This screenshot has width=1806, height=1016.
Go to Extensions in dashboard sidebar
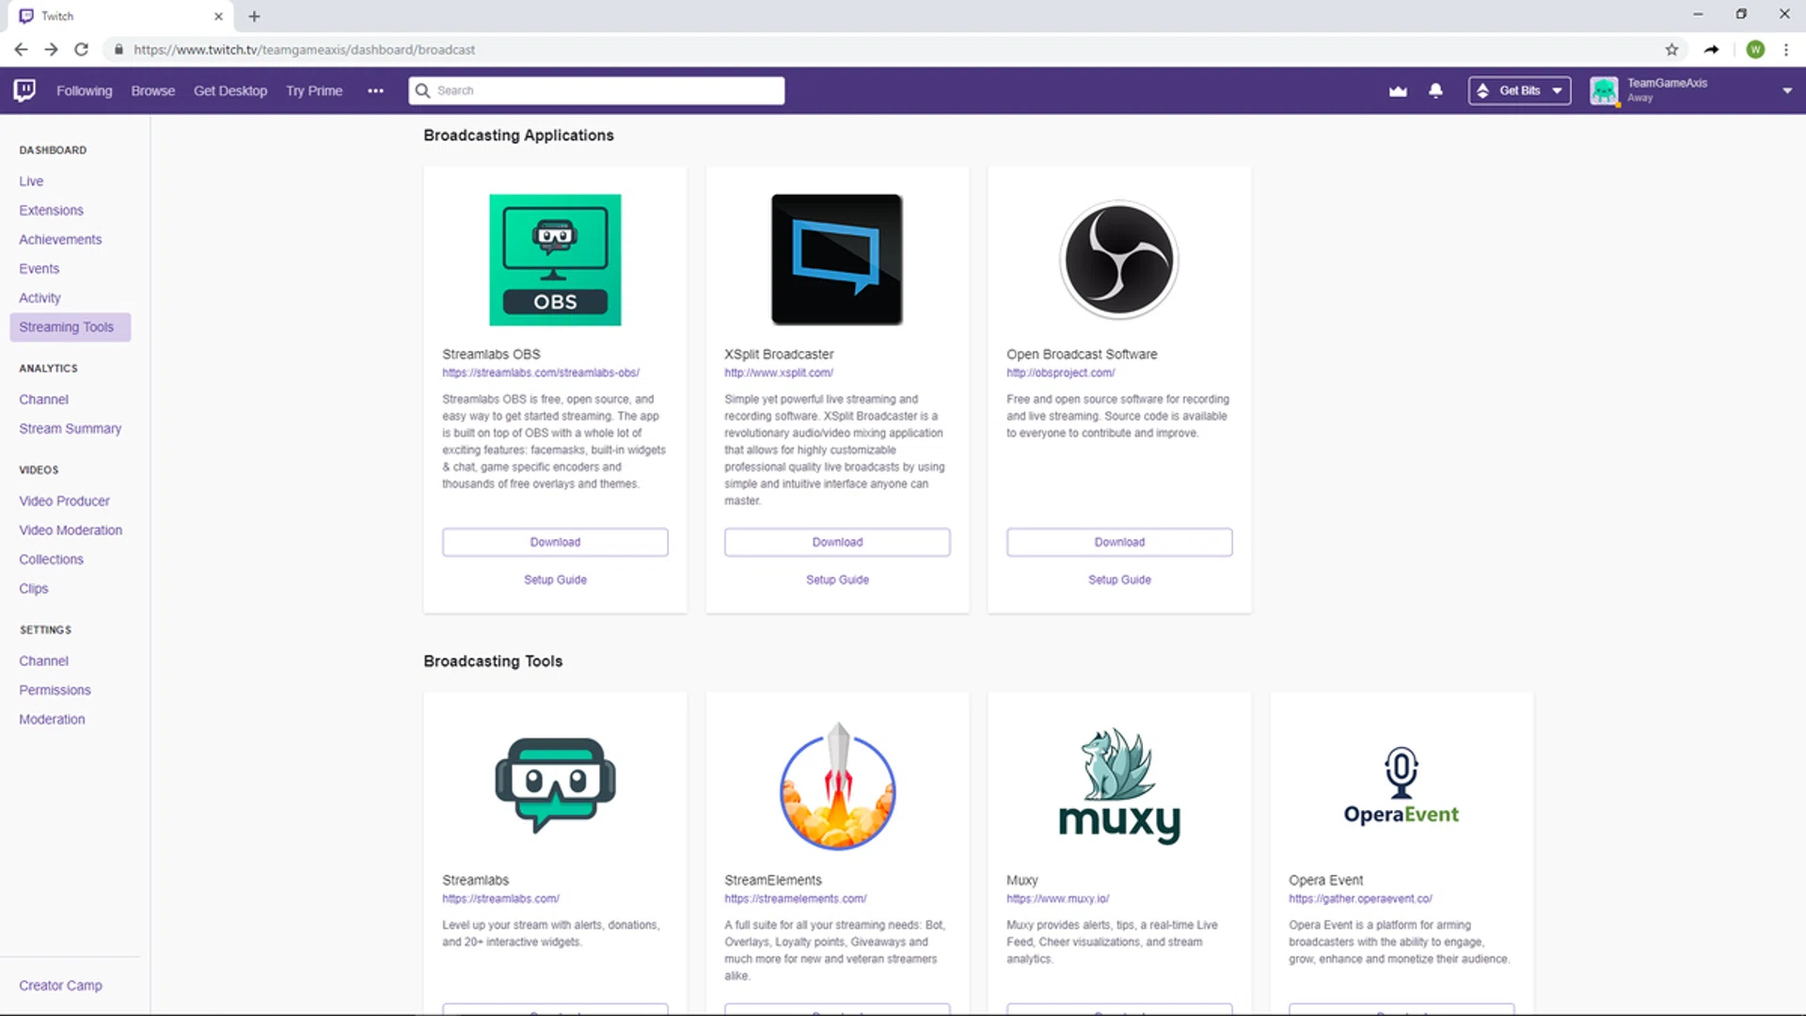pyautogui.click(x=51, y=210)
